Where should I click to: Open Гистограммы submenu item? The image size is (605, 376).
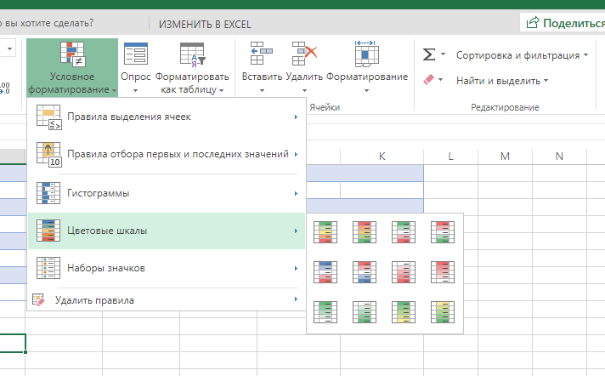[167, 193]
